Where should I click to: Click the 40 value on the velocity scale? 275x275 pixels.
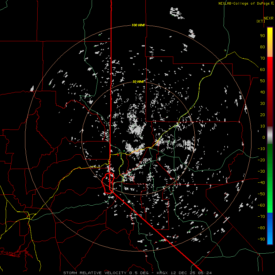pyautogui.click(x=262, y=92)
